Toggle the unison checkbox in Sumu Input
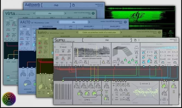Viewport: 182px width, 108px height. tap(63, 51)
